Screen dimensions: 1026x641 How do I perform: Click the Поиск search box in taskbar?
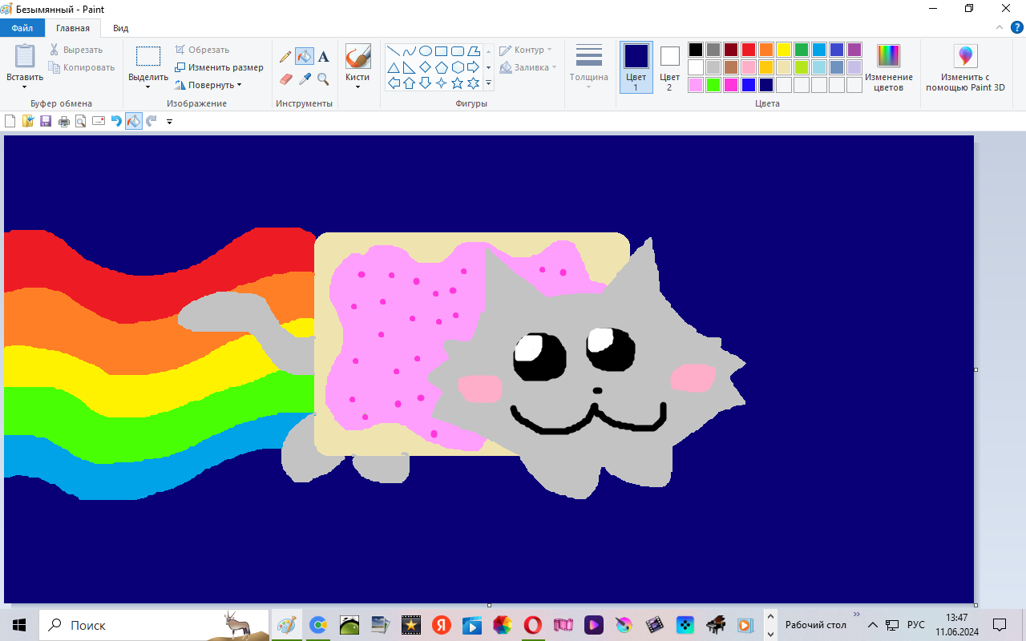(x=154, y=625)
